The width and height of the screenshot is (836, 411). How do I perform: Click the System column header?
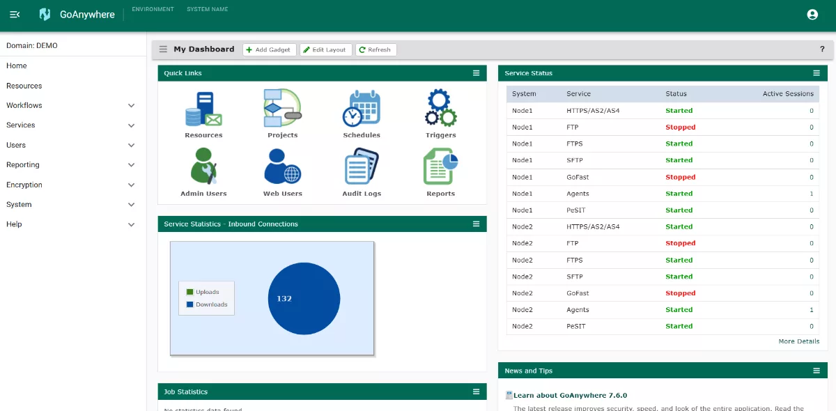(524, 94)
